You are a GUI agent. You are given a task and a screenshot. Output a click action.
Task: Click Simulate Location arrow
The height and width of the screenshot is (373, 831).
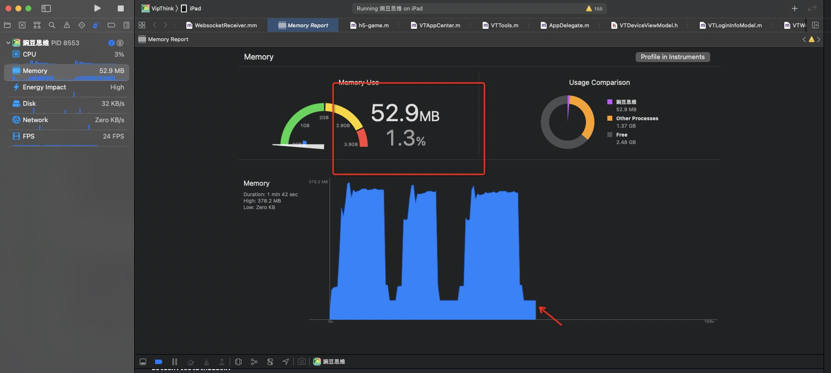(x=286, y=362)
